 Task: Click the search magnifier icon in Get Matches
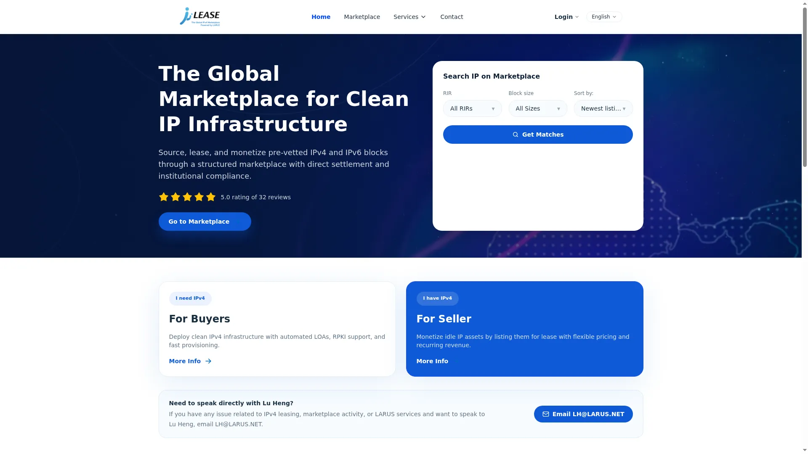click(x=515, y=135)
